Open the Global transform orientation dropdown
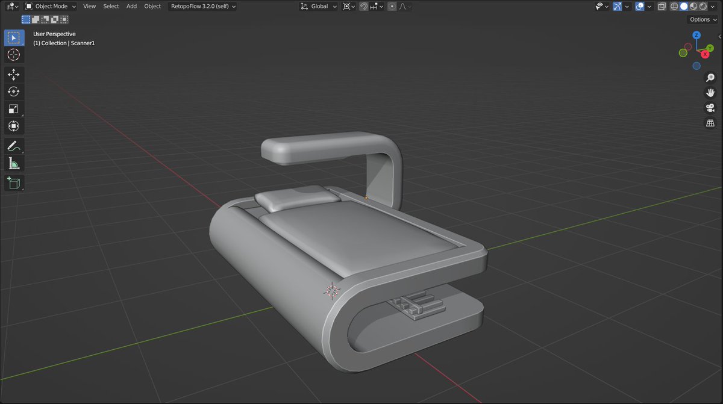This screenshot has height=404, width=723. tap(319, 6)
